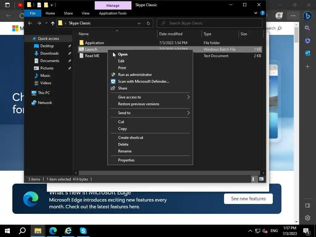Open Outlook icon in Edge sidebar

tap(308, 53)
